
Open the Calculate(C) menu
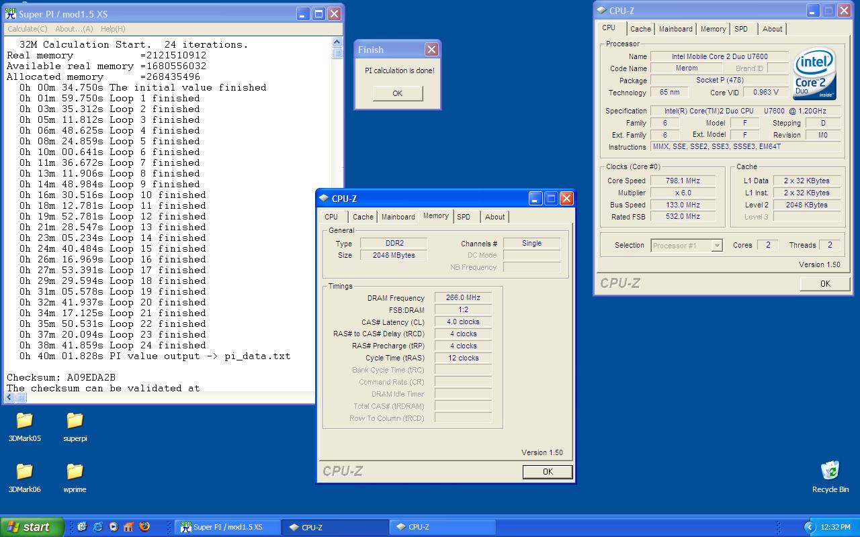27,29
